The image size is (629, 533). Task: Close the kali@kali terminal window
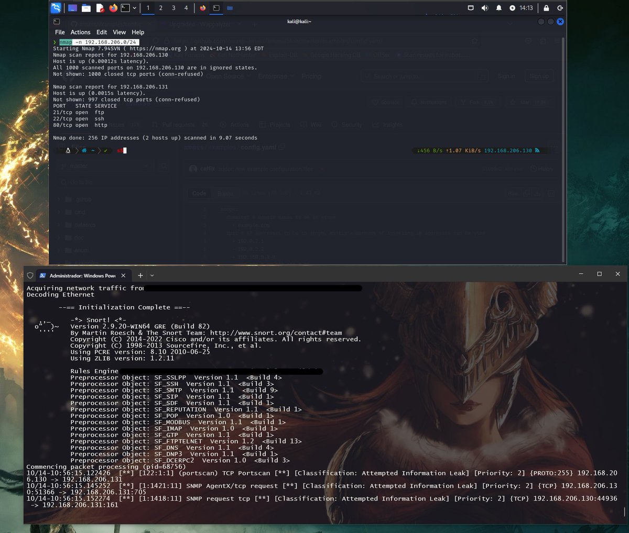(x=560, y=21)
